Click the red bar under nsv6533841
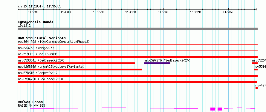The image size is (266, 112). tap(76, 63)
